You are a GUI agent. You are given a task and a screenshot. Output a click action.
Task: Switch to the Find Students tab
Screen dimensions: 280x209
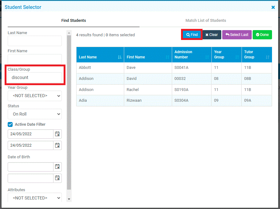pos(73,21)
